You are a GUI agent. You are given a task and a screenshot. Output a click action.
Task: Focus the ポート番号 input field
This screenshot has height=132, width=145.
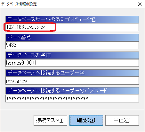pos(72,45)
